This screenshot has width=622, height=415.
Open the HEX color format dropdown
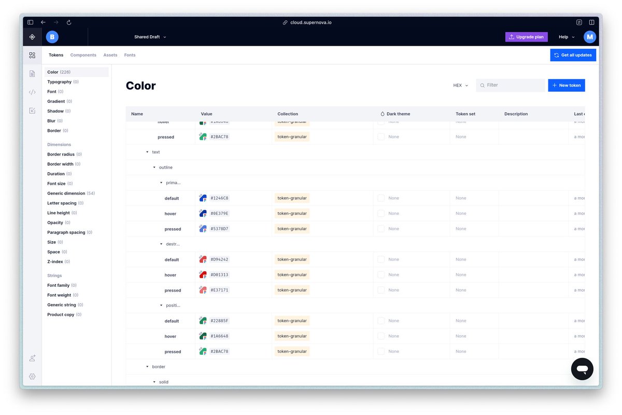460,85
